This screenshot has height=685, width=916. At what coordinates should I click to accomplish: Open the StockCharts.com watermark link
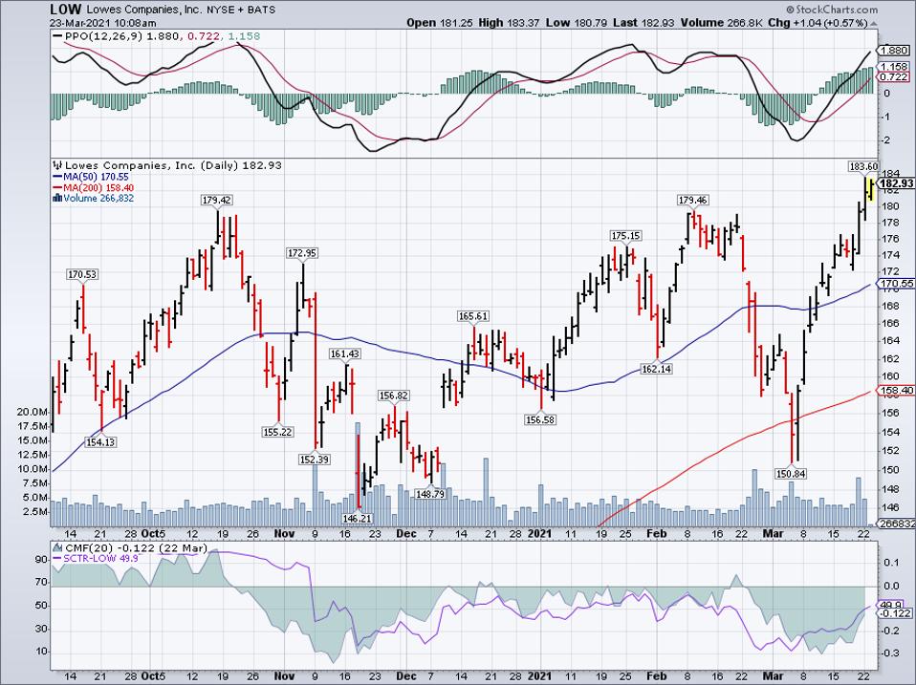click(832, 10)
